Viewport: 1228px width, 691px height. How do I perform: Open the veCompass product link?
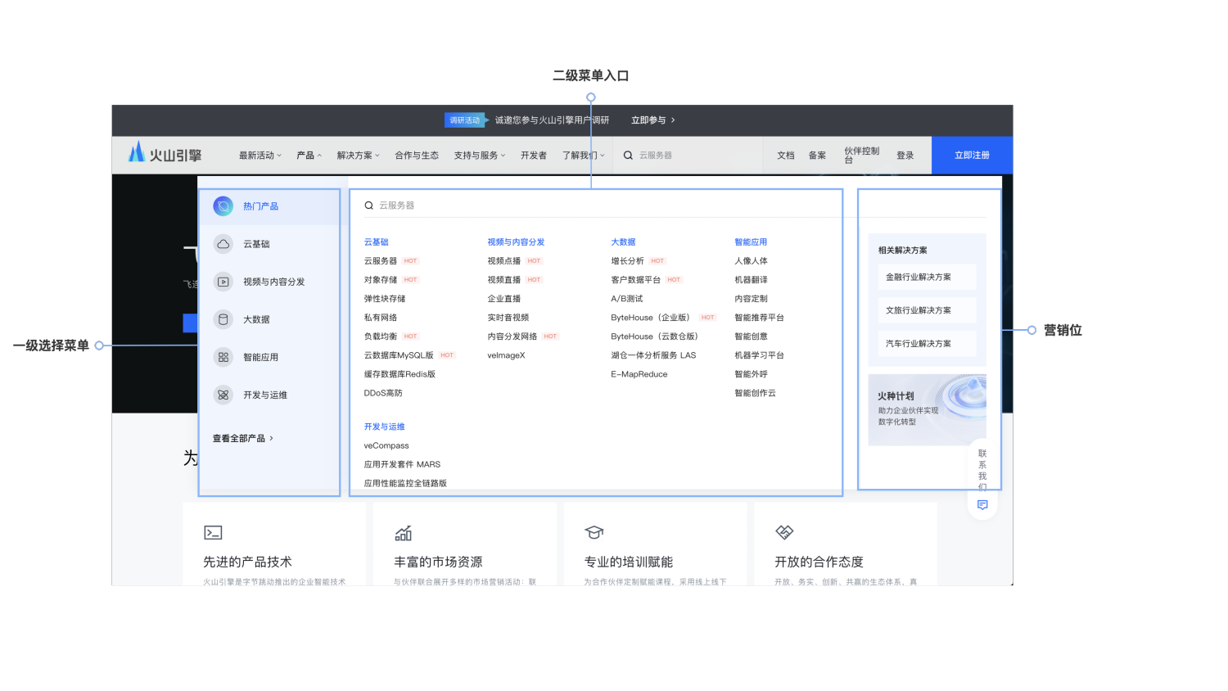(386, 446)
